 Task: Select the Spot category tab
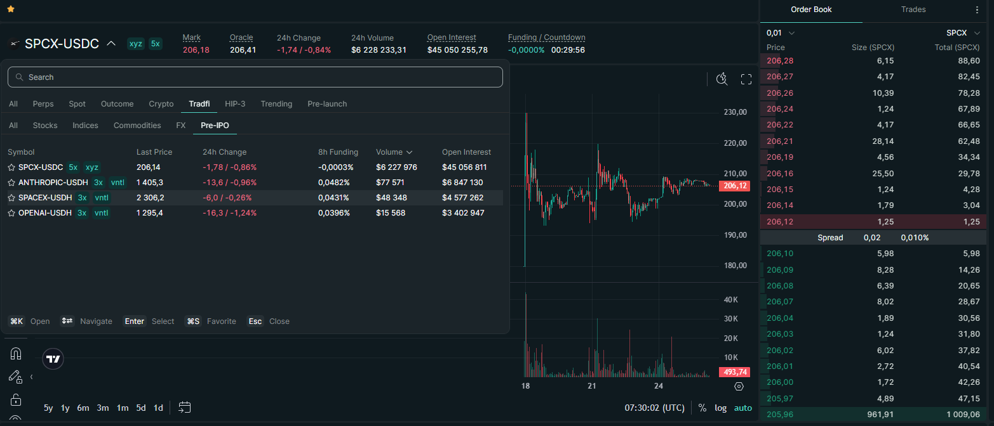pos(77,104)
